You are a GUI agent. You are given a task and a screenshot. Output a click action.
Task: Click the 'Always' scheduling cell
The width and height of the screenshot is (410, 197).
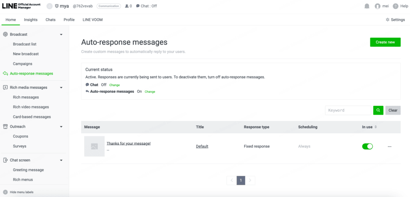pos(304,146)
